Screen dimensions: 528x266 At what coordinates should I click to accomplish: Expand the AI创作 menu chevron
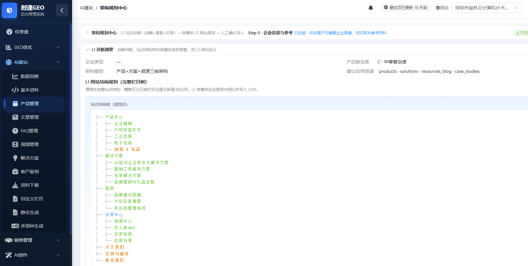pyautogui.click(x=58, y=255)
